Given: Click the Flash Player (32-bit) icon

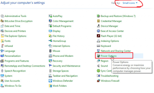Looking at the screenshot, I should 98,36.
